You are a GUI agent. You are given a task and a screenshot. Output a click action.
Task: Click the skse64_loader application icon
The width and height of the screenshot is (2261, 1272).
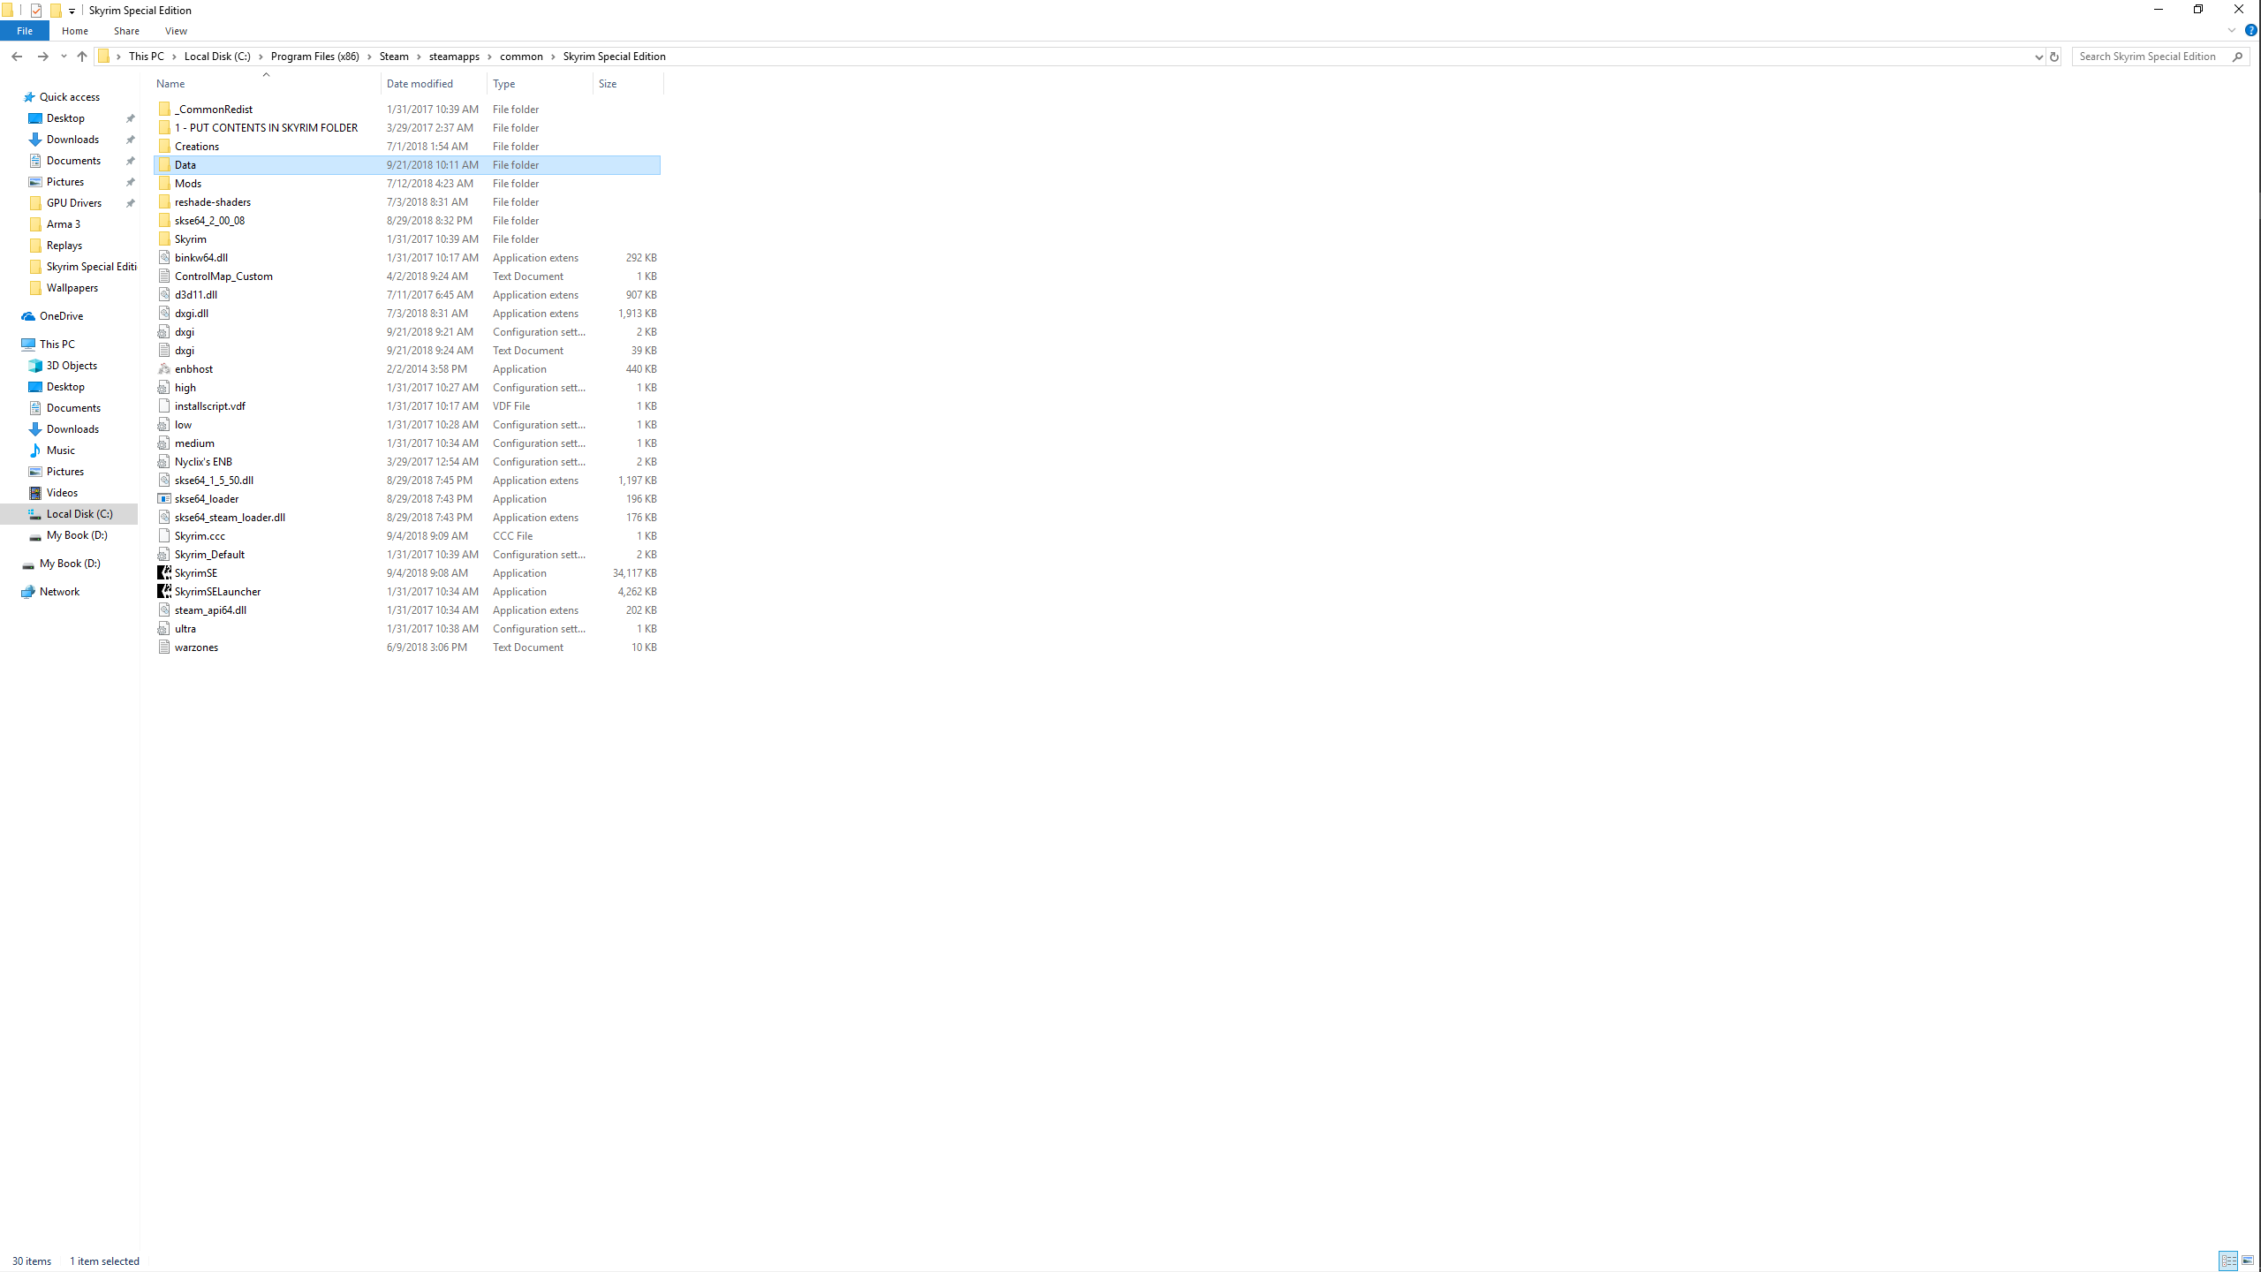coord(164,499)
